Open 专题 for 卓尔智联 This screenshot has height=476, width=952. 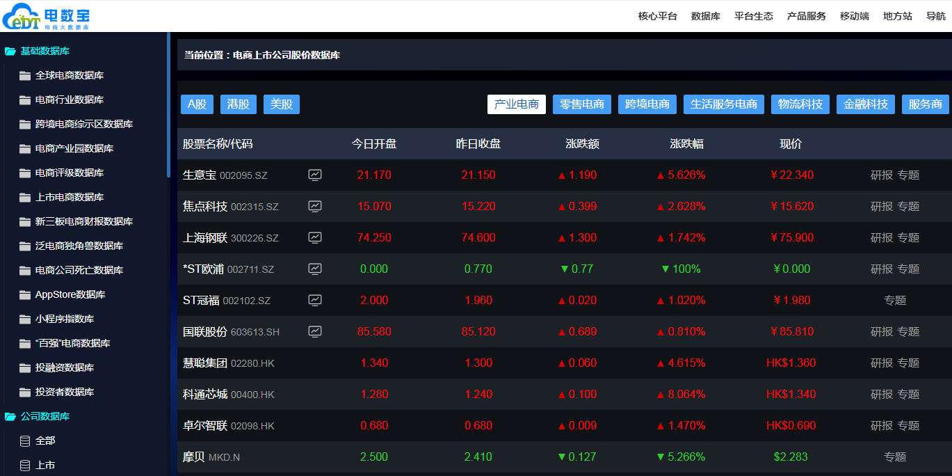[x=908, y=425]
